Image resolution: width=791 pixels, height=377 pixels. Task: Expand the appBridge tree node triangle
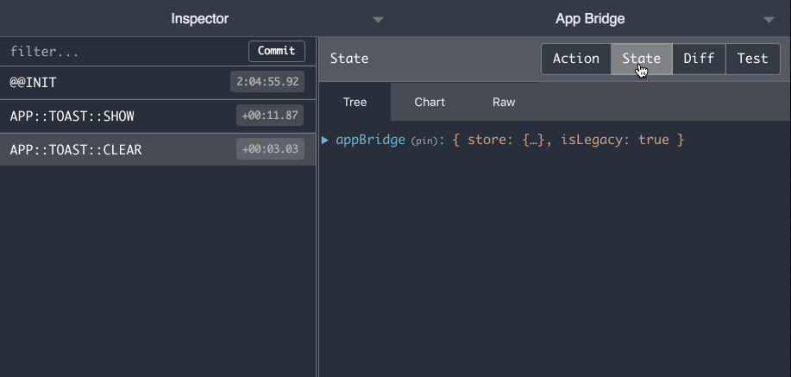click(x=325, y=140)
